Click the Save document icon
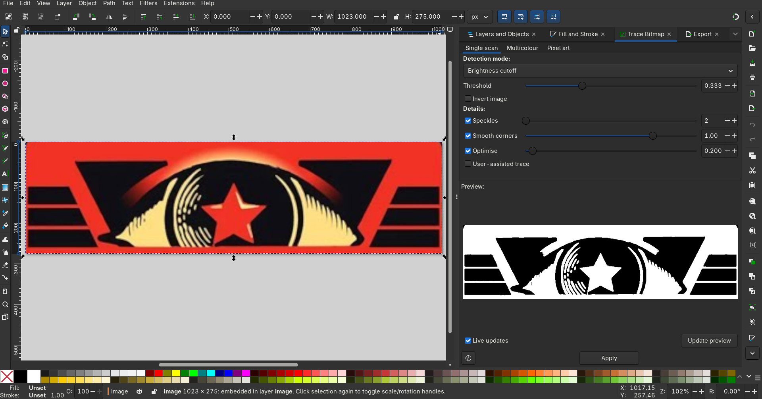This screenshot has width=762, height=399. pyautogui.click(x=752, y=63)
